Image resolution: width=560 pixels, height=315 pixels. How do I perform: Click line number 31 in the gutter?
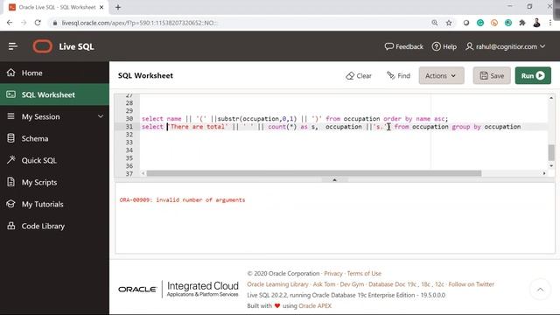pos(129,126)
